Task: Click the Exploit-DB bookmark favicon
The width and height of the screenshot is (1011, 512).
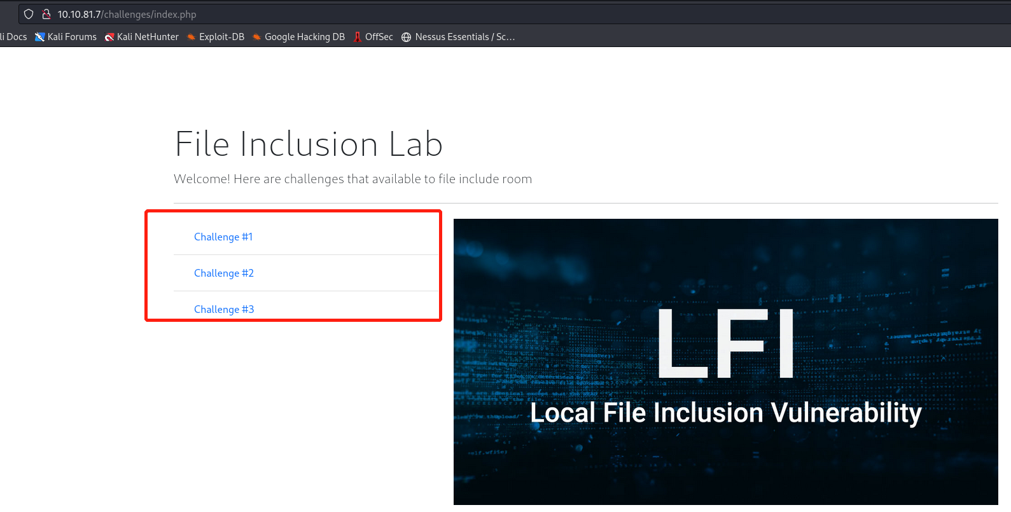Action: click(191, 37)
